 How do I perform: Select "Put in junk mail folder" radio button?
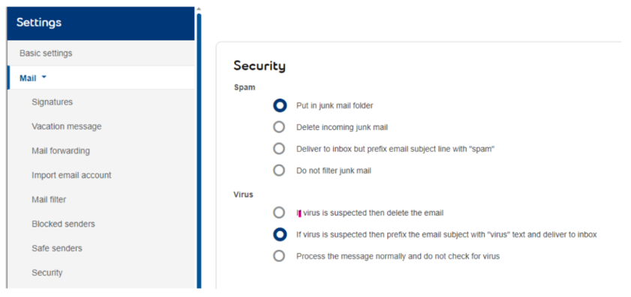click(x=280, y=105)
